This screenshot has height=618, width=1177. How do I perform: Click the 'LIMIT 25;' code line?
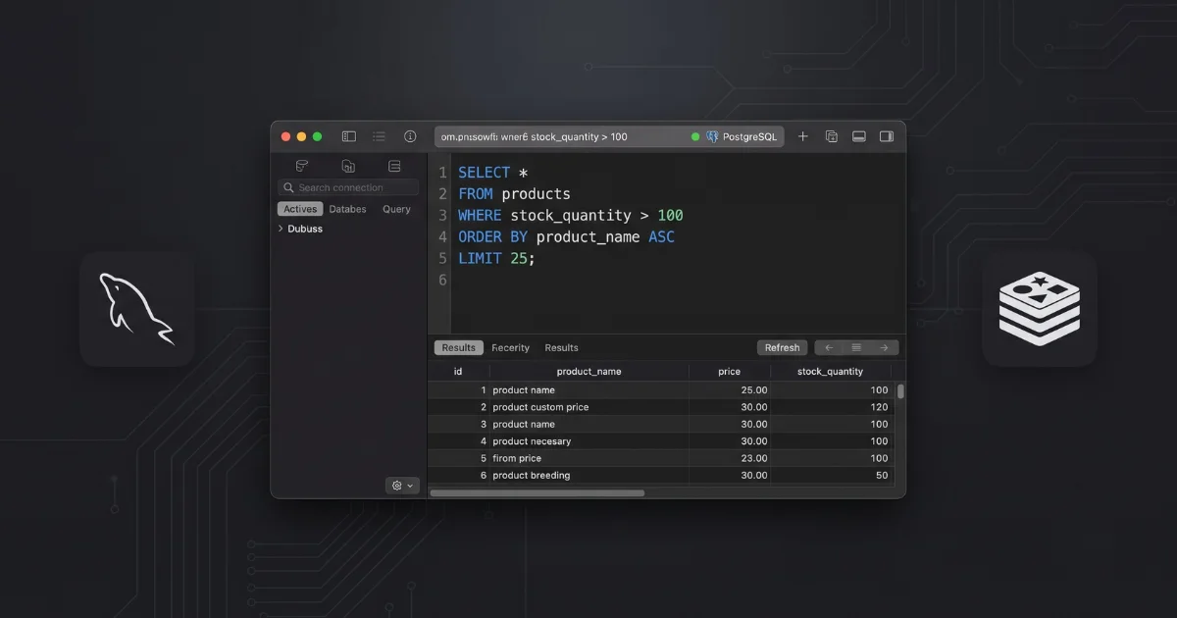click(x=497, y=259)
